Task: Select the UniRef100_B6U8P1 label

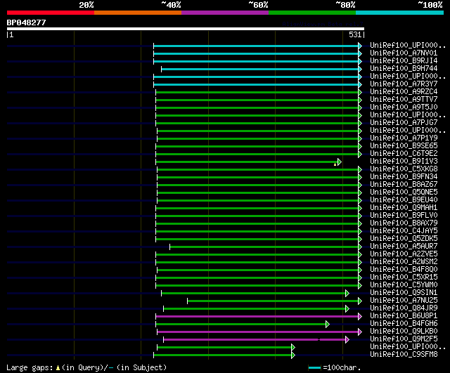Action: pos(404,316)
